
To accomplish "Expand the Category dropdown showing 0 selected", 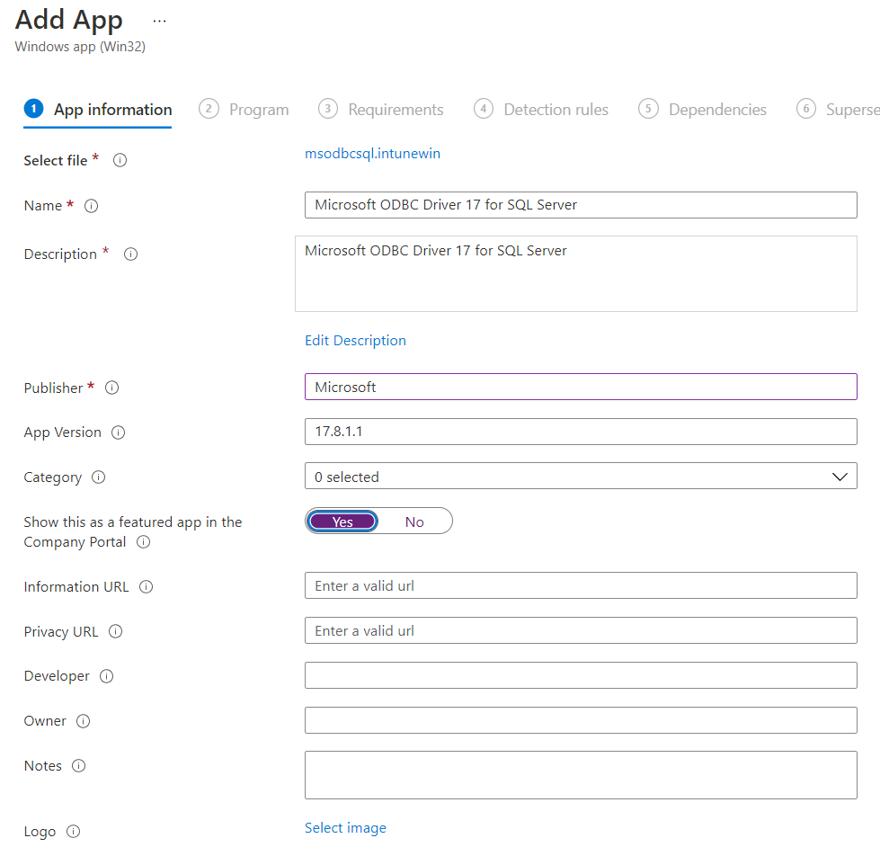I will point(581,476).
